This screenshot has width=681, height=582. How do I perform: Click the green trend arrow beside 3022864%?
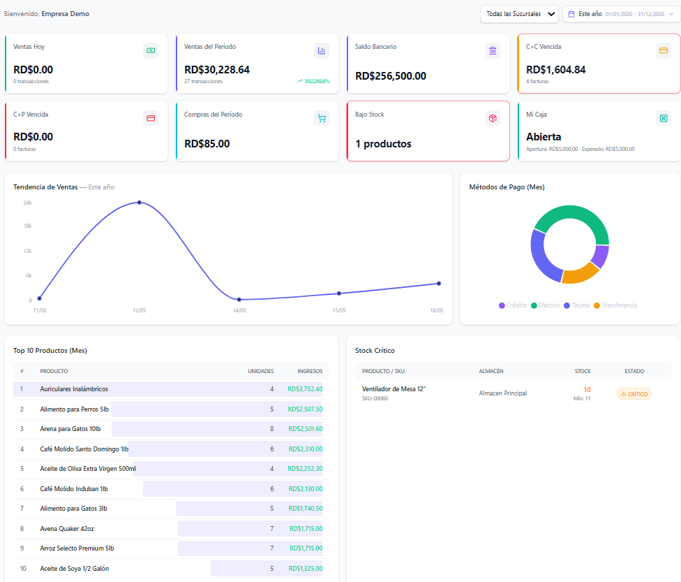pos(299,81)
